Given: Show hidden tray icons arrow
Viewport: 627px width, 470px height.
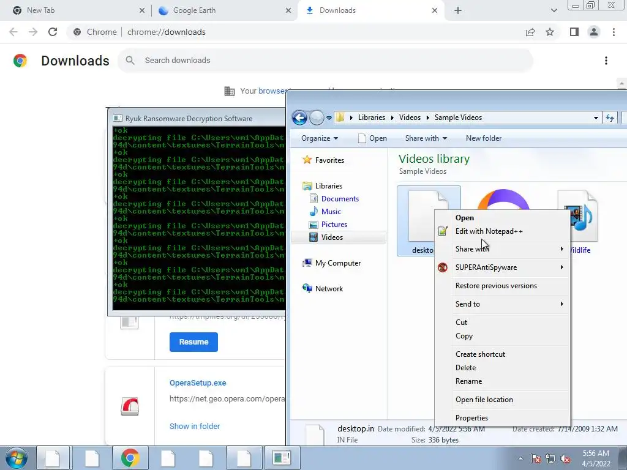Looking at the screenshot, I should pyautogui.click(x=520, y=459).
